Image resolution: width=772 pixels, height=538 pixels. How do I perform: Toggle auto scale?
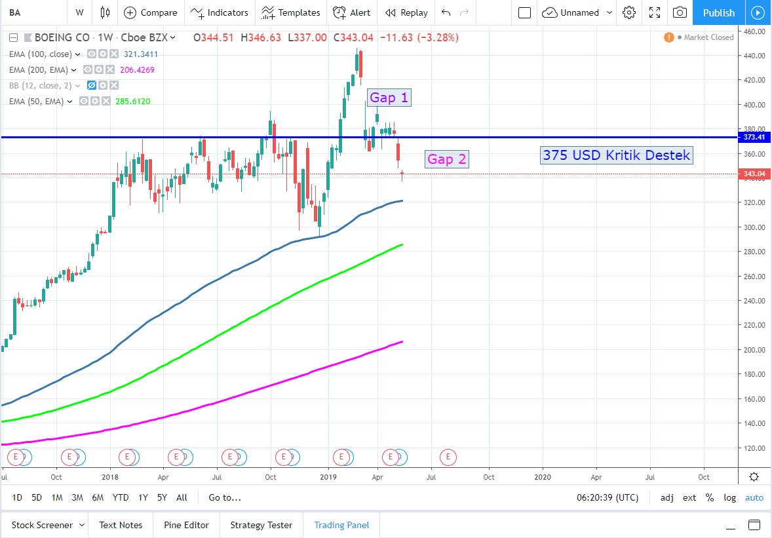pos(754,497)
